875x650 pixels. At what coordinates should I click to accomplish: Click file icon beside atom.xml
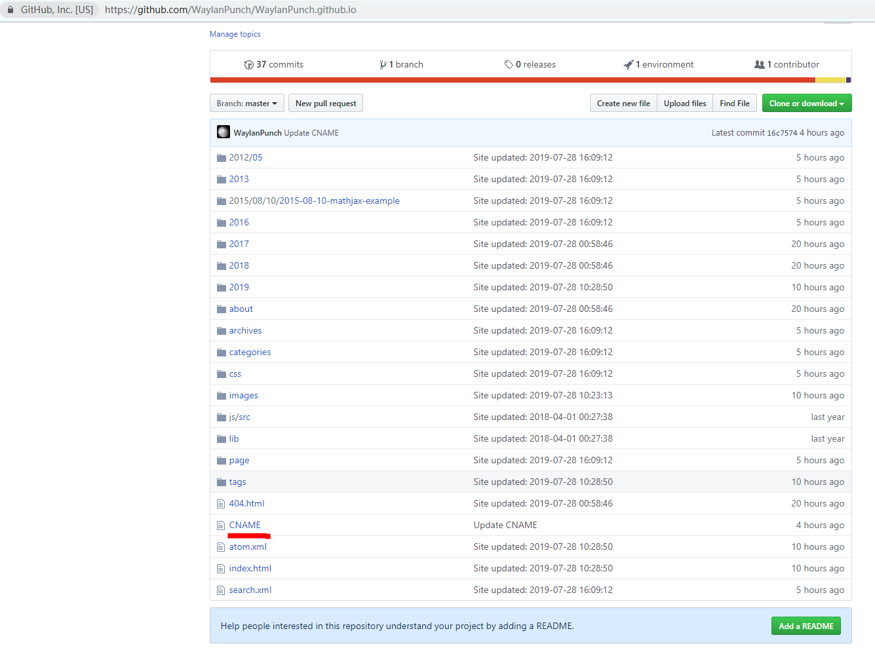pyautogui.click(x=221, y=547)
